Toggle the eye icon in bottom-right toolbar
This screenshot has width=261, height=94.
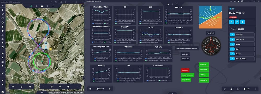tap(238, 89)
